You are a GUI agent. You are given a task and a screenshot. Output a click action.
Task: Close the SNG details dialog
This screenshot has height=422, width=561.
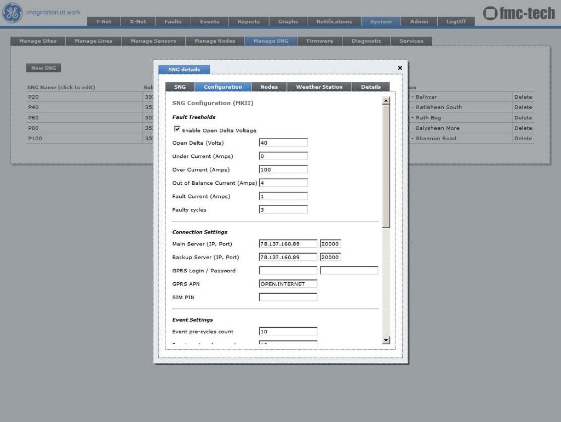tap(400, 67)
